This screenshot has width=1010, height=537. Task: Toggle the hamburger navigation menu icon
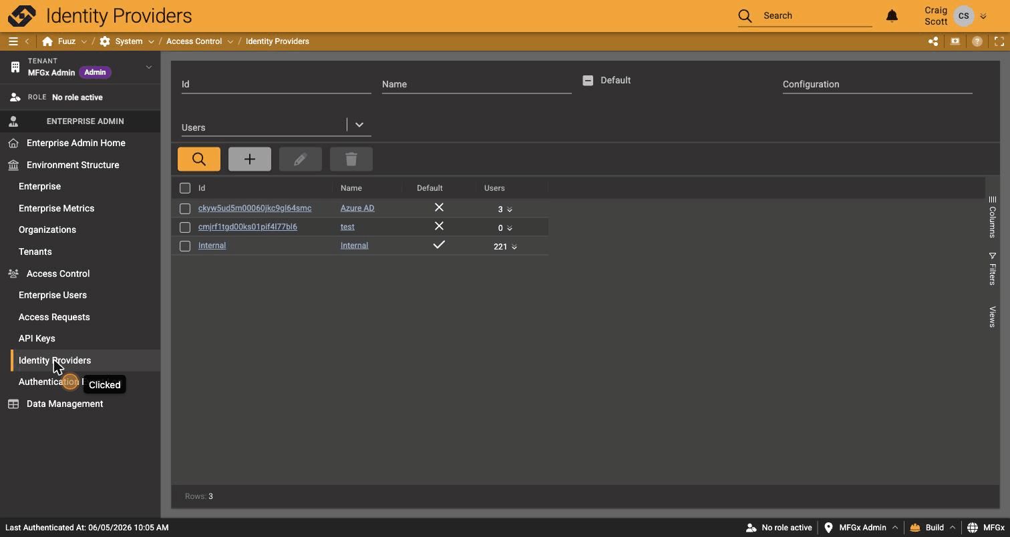pyautogui.click(x=13, y=41)
